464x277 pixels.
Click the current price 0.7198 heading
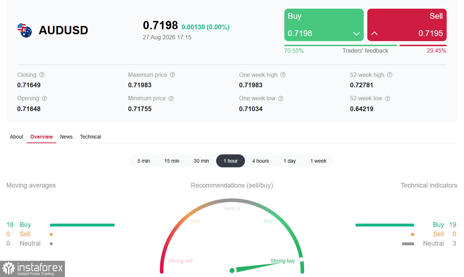[x=160, y=25]
